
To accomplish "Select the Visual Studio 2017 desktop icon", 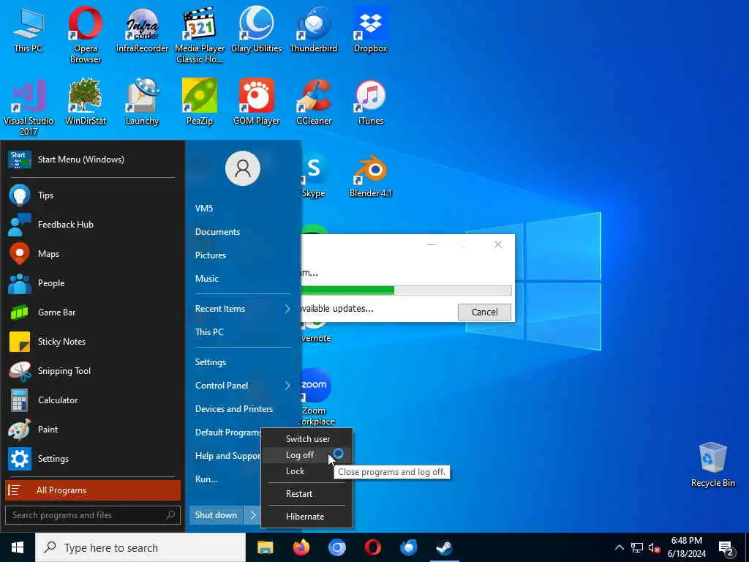I will 29,107.
